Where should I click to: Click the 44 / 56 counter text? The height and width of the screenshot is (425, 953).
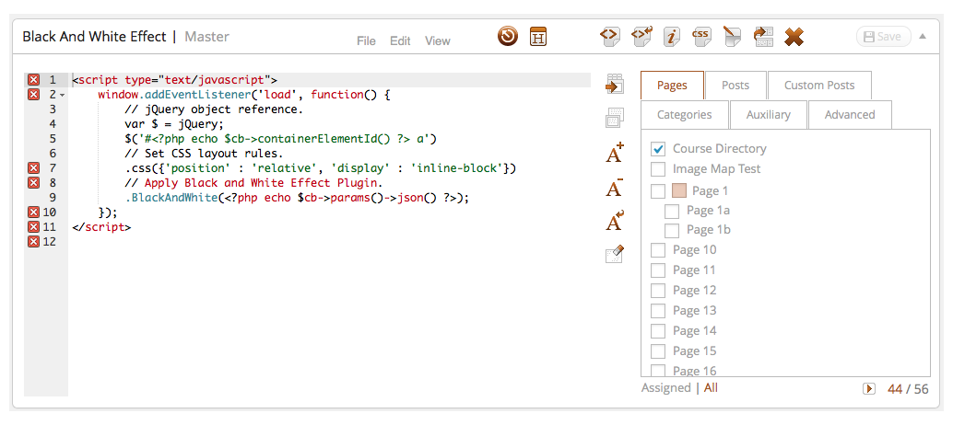(x=908, y=389)
